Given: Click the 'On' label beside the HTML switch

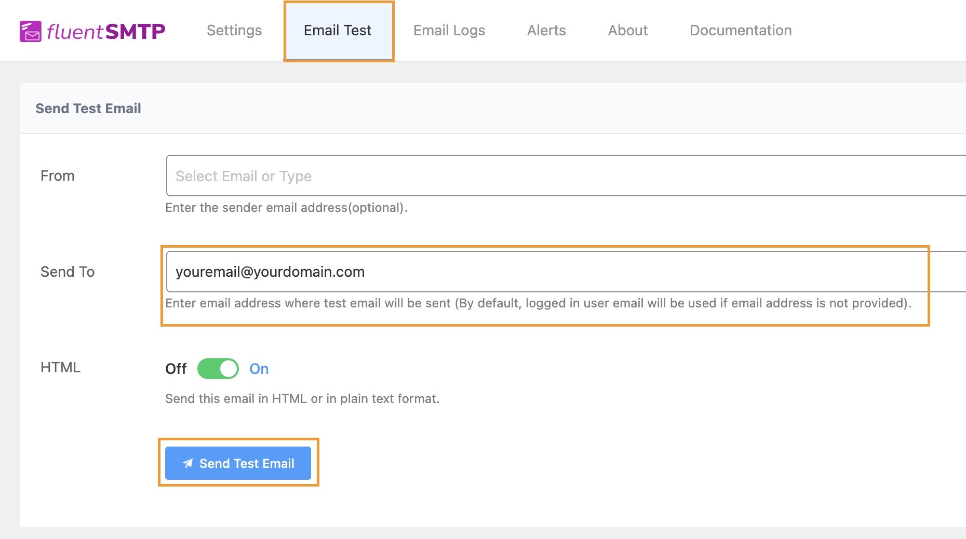Looking at the screenshot, I should 259,369.
